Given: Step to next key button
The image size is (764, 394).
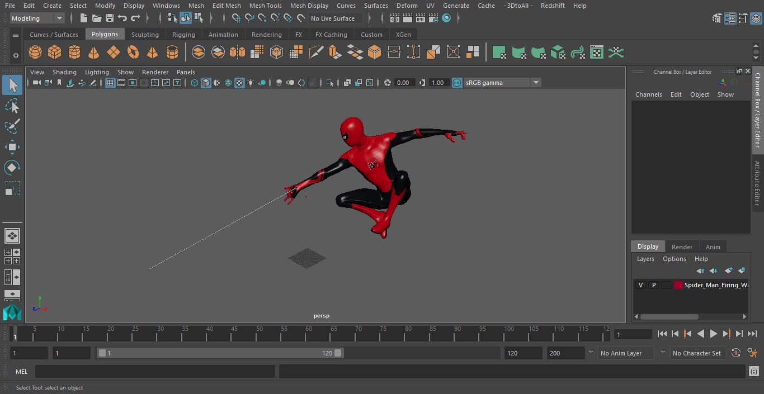Looking at the screenshot, I should (727, 334).
